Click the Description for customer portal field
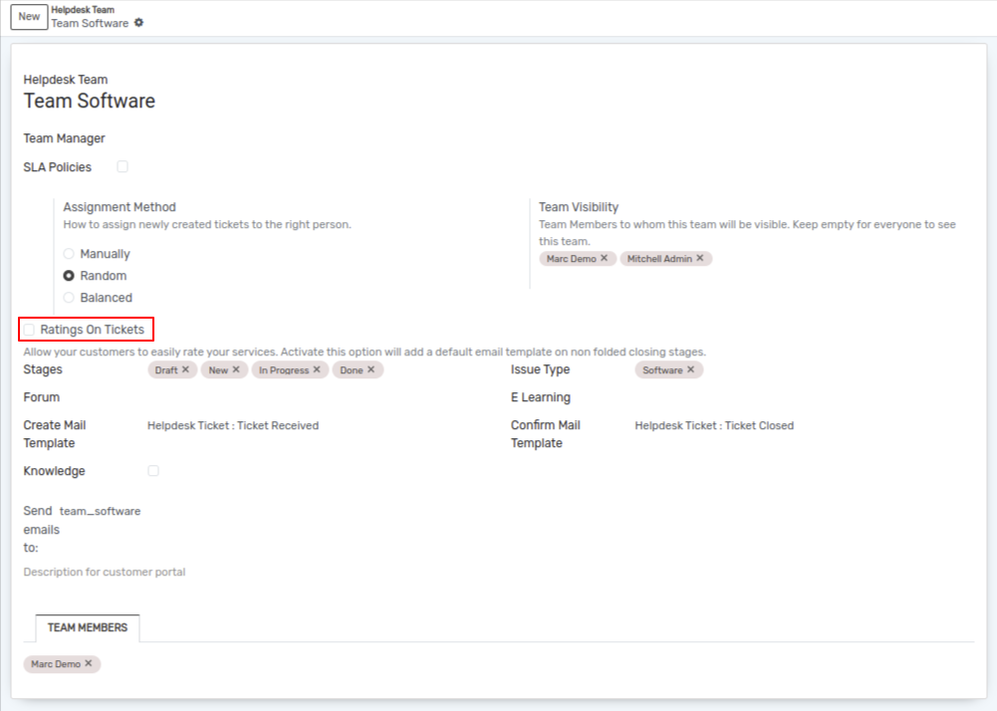 (x=299, y=573)
